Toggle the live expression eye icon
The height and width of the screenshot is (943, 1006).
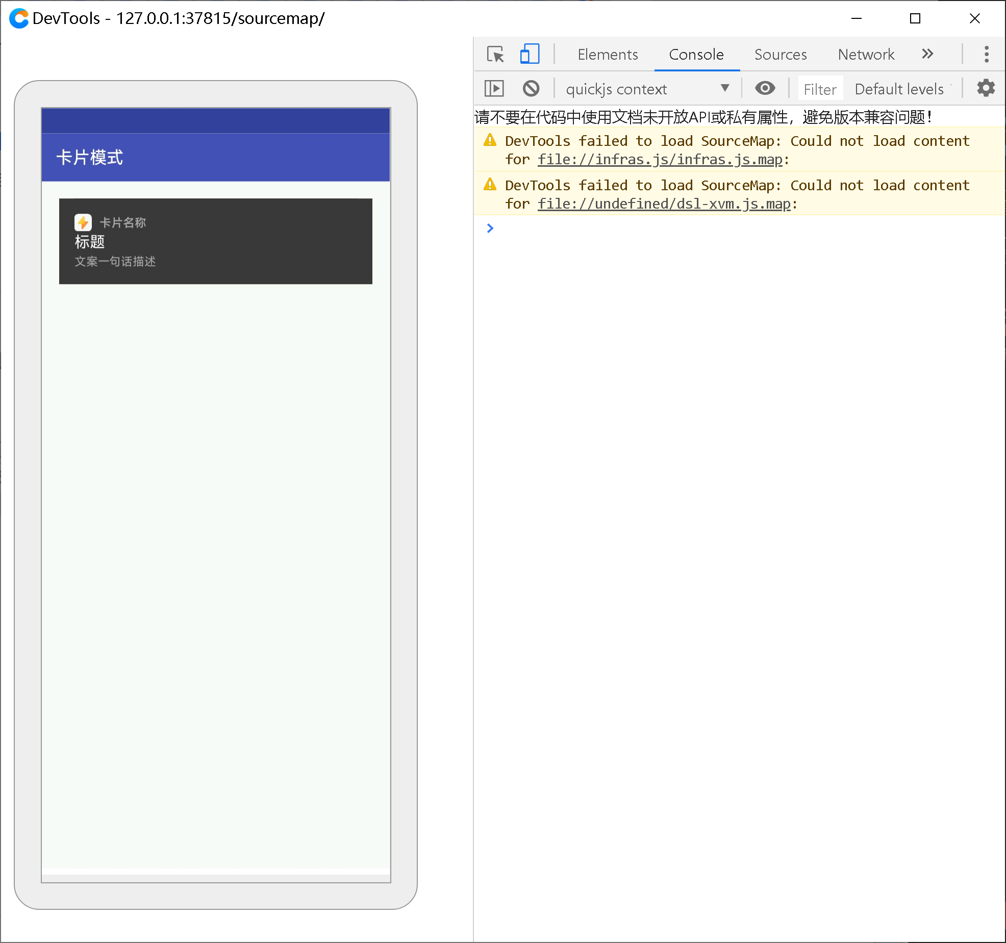pyautogui.click(x=765, y=89)
